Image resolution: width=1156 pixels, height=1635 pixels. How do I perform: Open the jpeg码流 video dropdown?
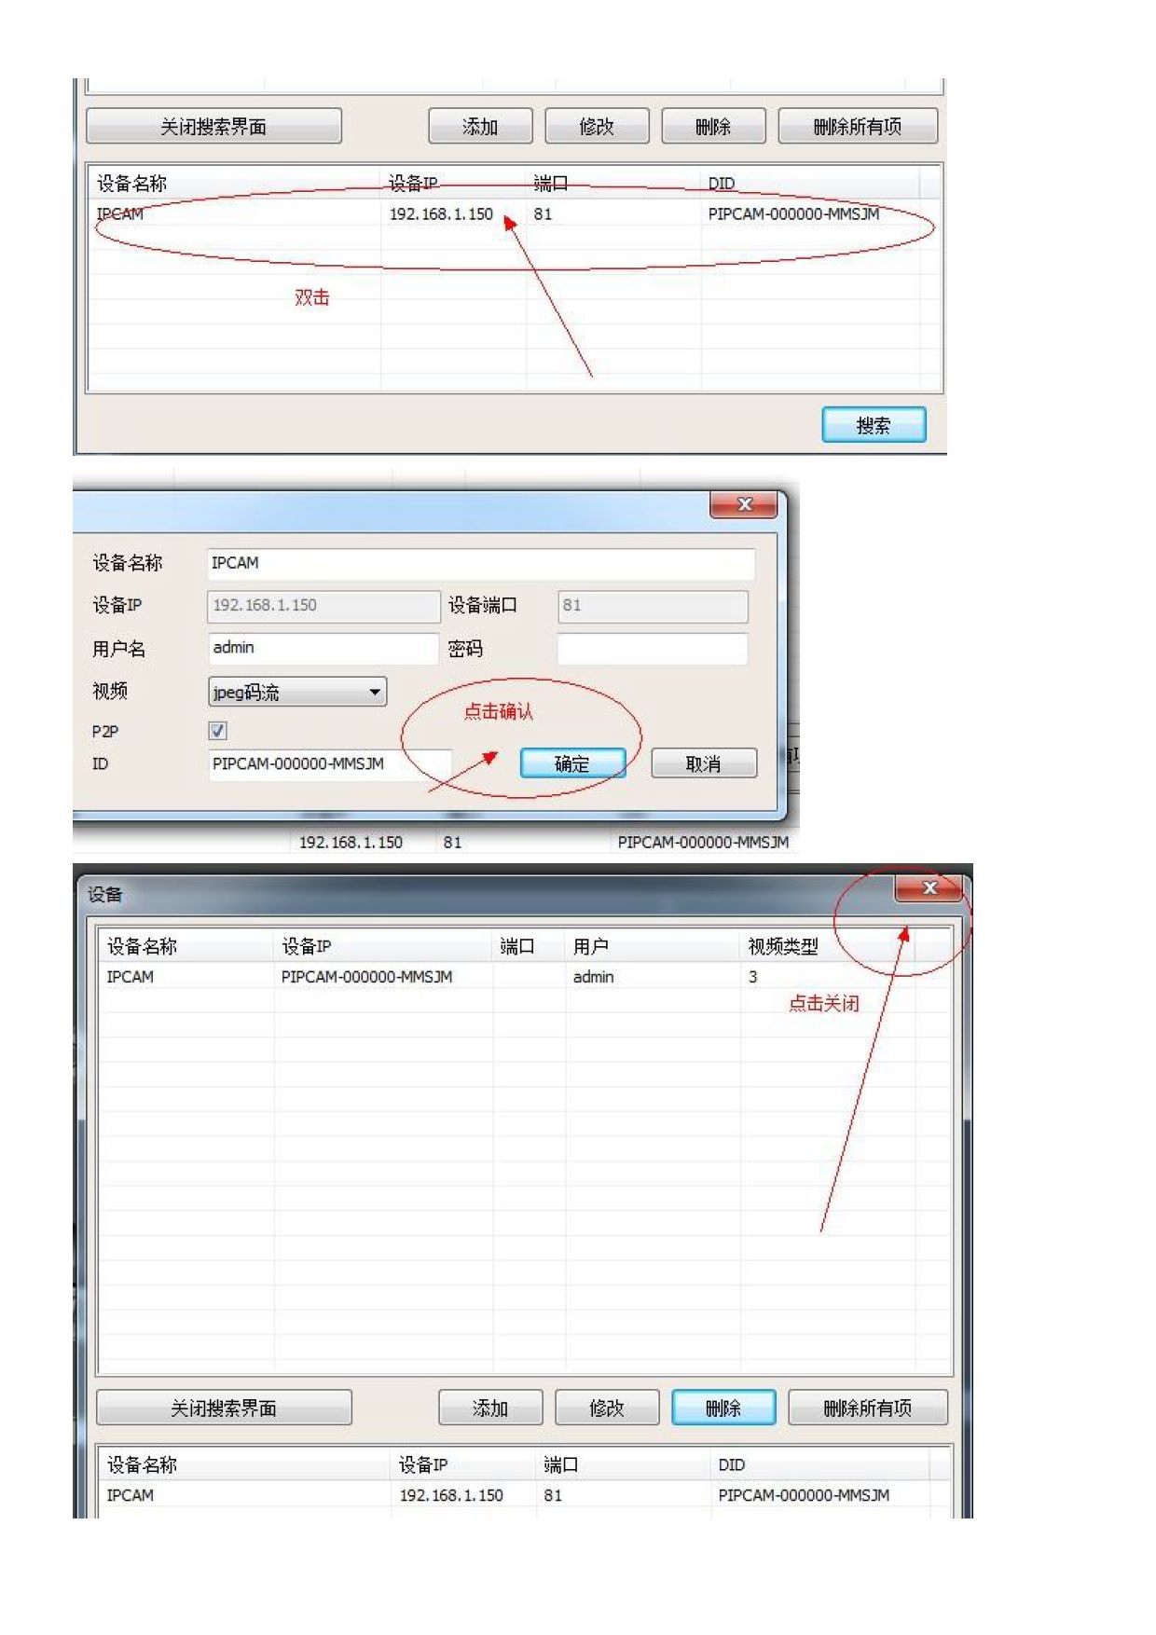(x=296, y=692)
